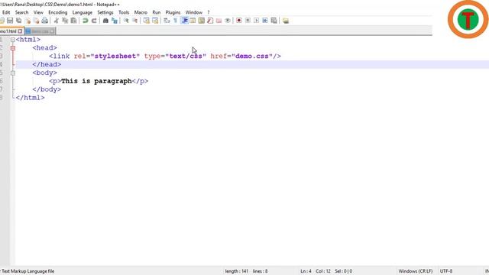
Task: Click 'Windows (CR LF)' in status bar
Action: 416,271
